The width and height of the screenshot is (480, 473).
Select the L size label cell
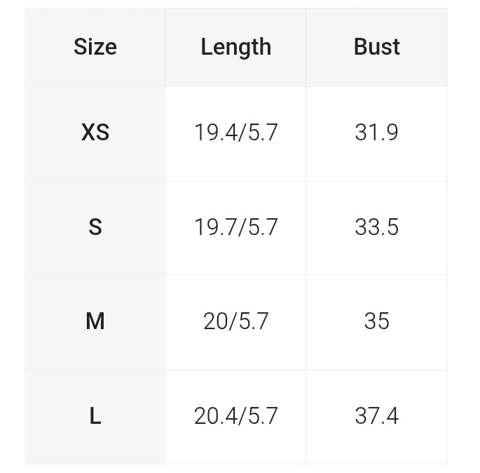(95, 416)
